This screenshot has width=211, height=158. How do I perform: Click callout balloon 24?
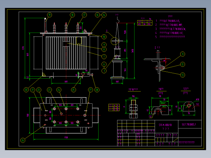59,90
